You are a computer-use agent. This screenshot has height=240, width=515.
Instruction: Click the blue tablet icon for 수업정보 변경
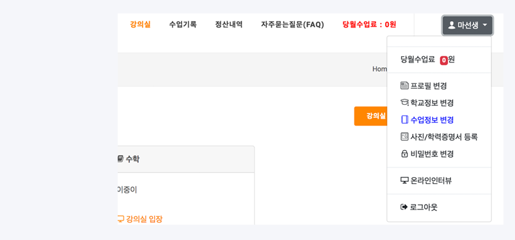pos(404,120)
